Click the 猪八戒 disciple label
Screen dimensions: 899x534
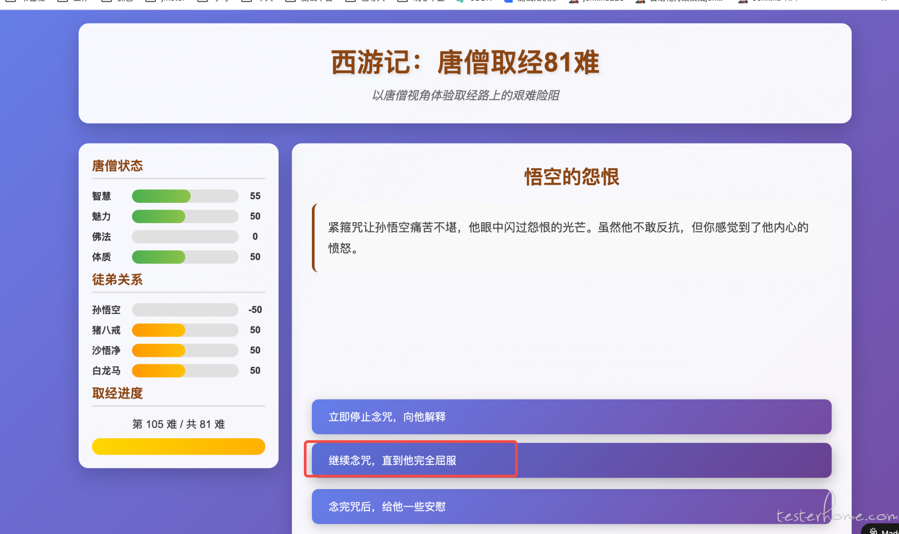tap(106, 330)
